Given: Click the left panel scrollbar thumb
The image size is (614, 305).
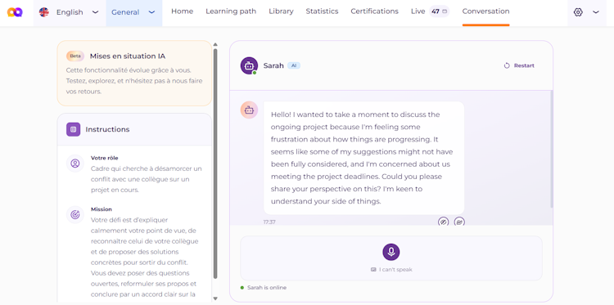Looking at the screenshot, I should 215,164.
